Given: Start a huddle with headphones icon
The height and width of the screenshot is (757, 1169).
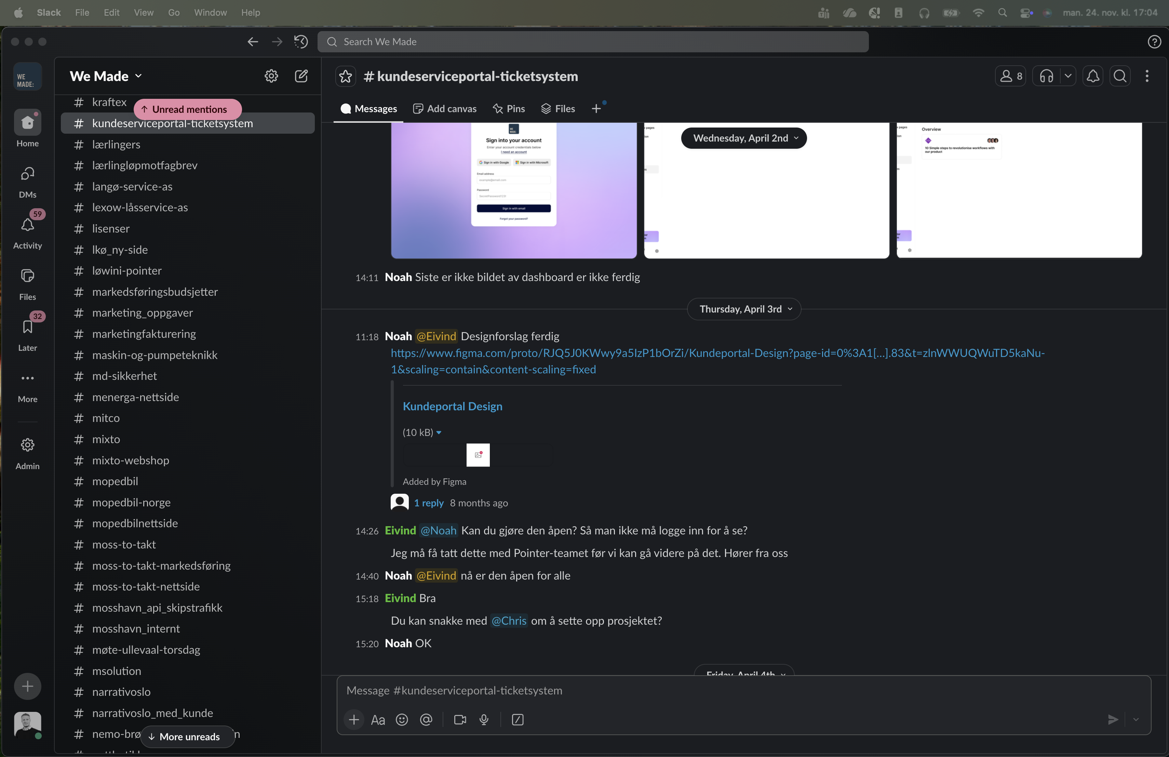Looking at the screenshot, I should 1046,76.
